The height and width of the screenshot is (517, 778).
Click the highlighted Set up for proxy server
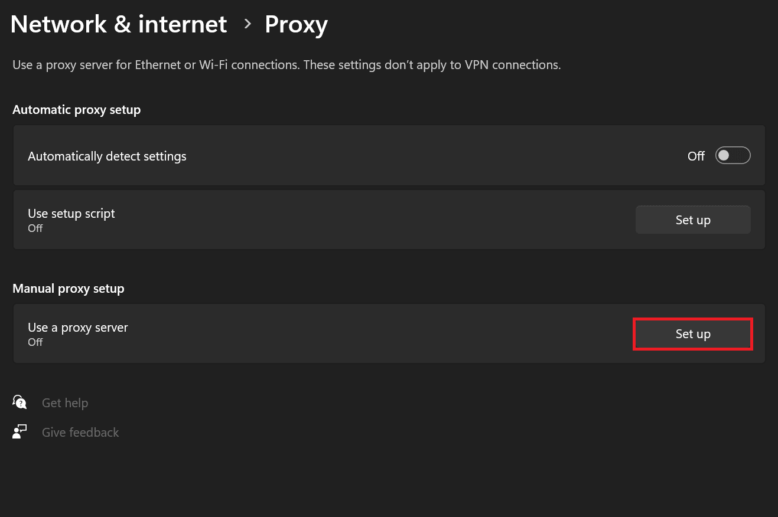[692, 333]
